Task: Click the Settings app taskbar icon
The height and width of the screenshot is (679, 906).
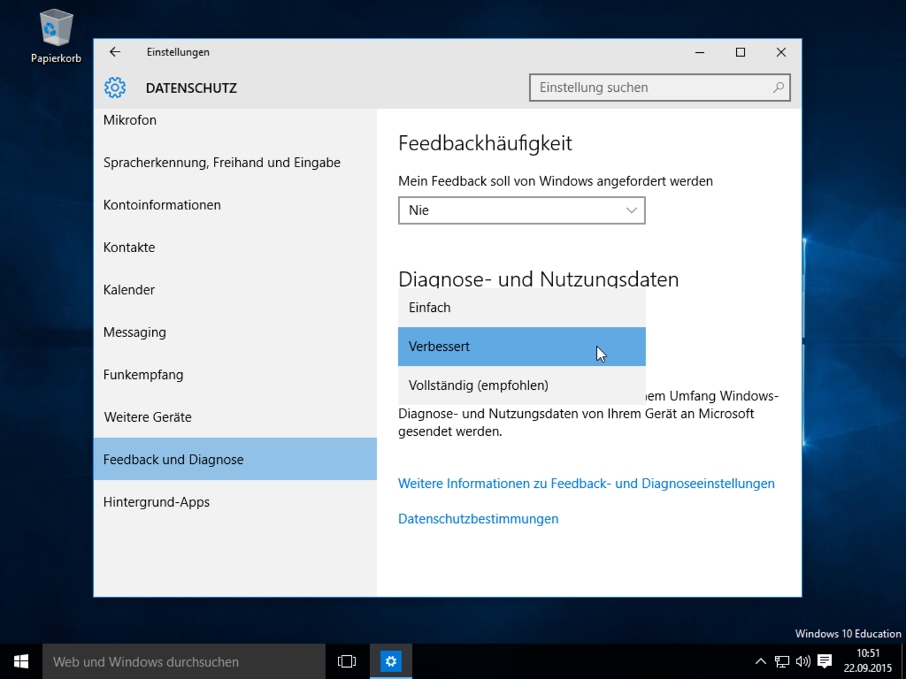Action: (391, 661)
